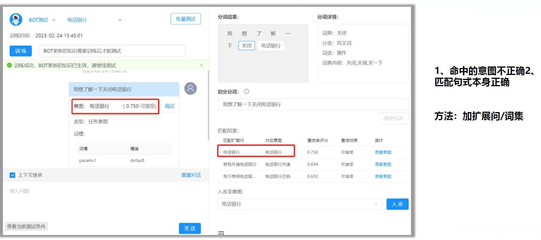Click the 保存分词 button
This screenshot has width=541, height=240.
[393, 118]
